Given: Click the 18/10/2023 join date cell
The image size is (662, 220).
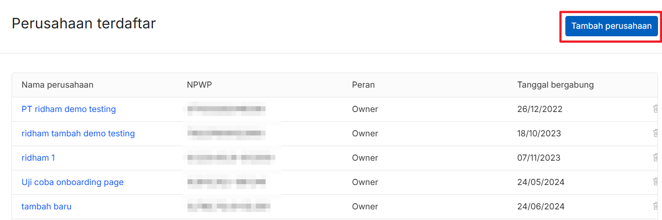Looking at the screenshot, I should 539,133.
